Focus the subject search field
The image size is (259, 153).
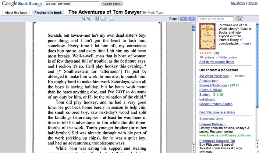click(72, 4)
